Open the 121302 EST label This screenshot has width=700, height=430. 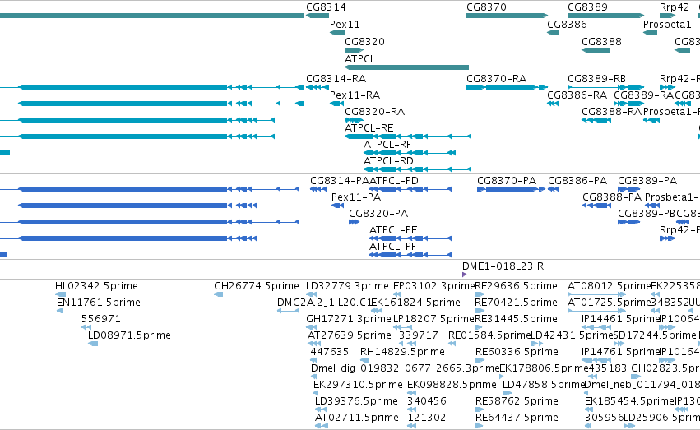tap(427, 418)
